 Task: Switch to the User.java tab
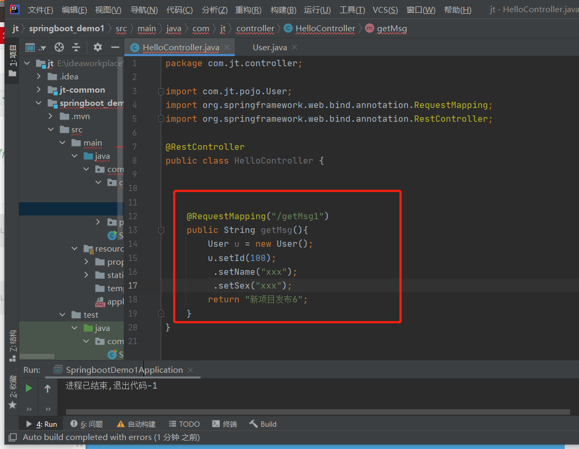pyautogui.click(x=270, y=47)
